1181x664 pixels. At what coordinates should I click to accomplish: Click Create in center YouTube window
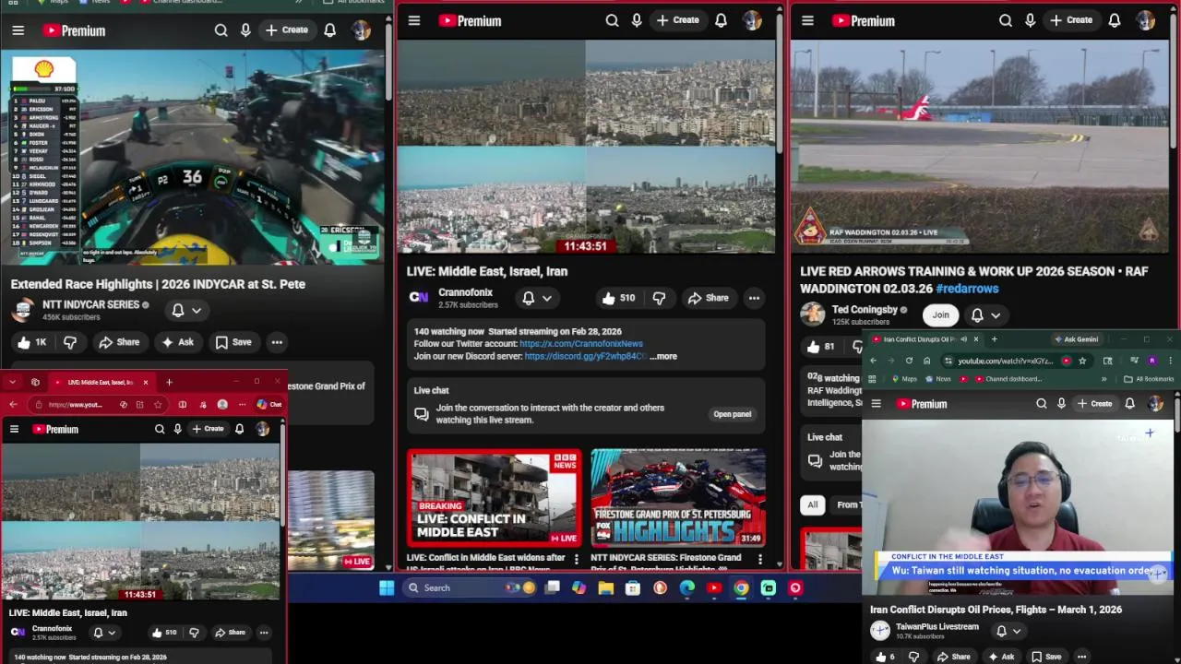click(x=677, y=20)
